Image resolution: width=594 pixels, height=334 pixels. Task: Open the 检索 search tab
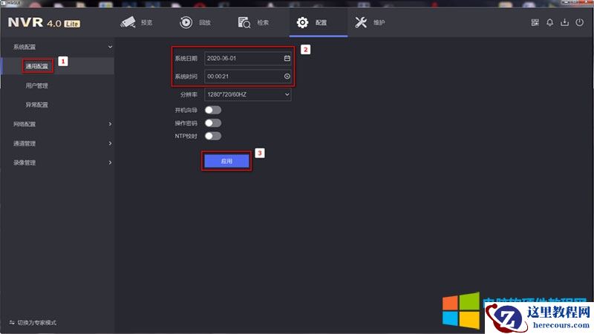coord(253,23)
